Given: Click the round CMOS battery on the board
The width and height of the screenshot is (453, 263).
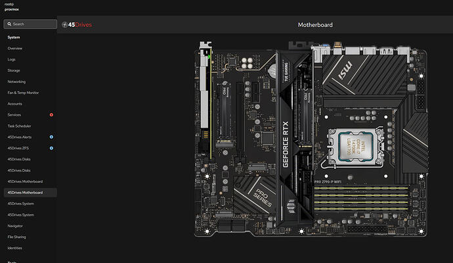Looking at the screenshot, I should pos(272,70).
